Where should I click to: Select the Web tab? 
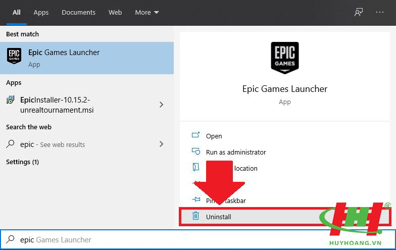tap(115, 12)
